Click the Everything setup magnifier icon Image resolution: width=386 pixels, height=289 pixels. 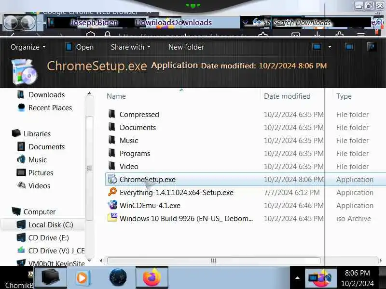[x=112, y=192]
